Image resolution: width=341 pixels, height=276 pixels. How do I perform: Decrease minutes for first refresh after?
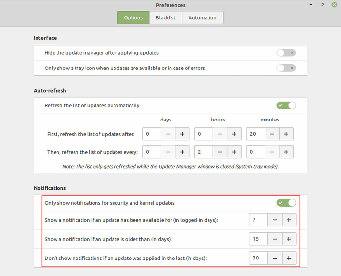(272, 134)
